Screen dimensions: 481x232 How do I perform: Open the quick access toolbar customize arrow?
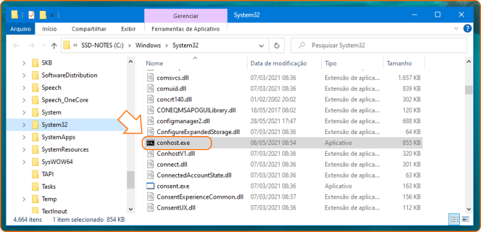[x=52, y=15]
